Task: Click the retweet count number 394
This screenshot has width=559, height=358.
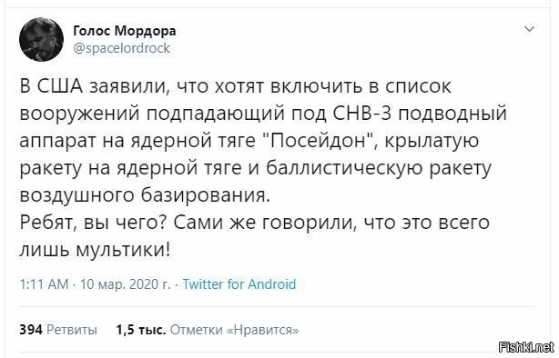Action: coord(31,330)
